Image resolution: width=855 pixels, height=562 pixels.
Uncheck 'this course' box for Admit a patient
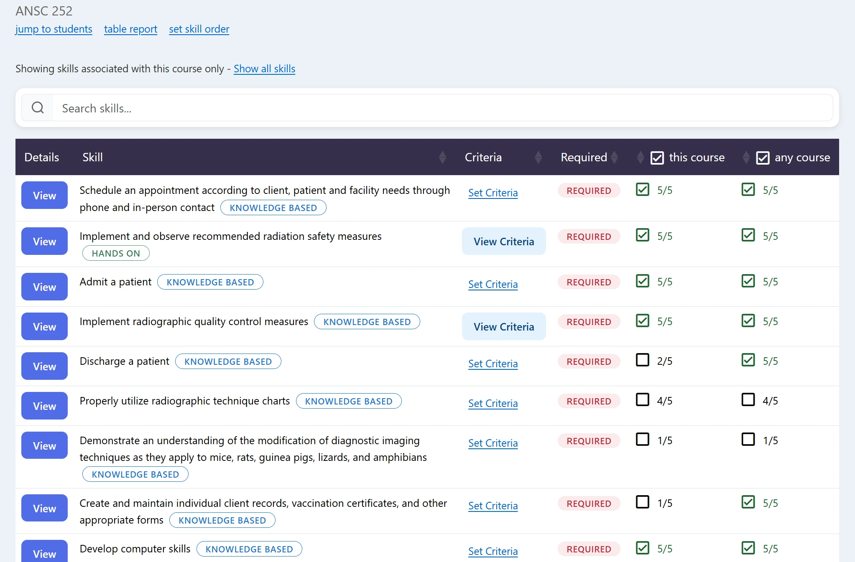click(643, 281)
